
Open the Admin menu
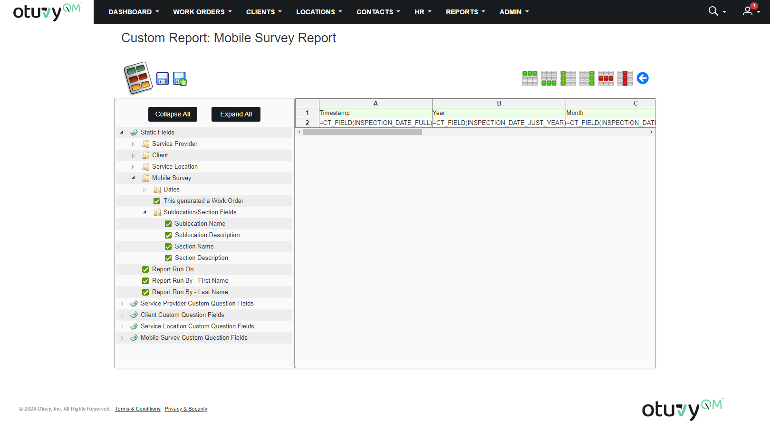[x=514, y=12]
